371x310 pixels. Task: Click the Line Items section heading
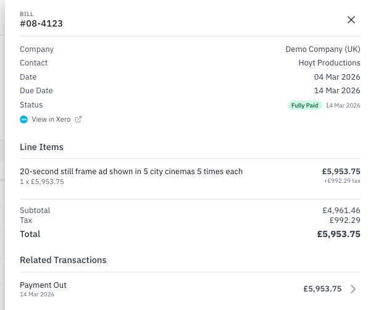click(x=41, y=147)
